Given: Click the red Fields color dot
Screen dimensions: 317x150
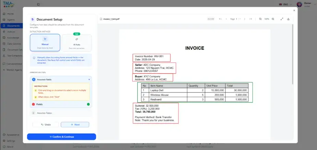Looking at the screenshot, I should click(33, 104).
